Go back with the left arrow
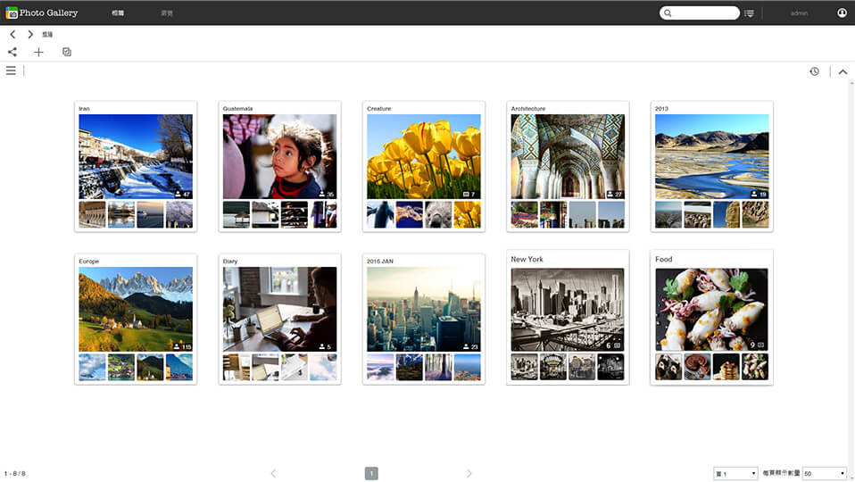 pyautogui.click(x=12, y=34)
